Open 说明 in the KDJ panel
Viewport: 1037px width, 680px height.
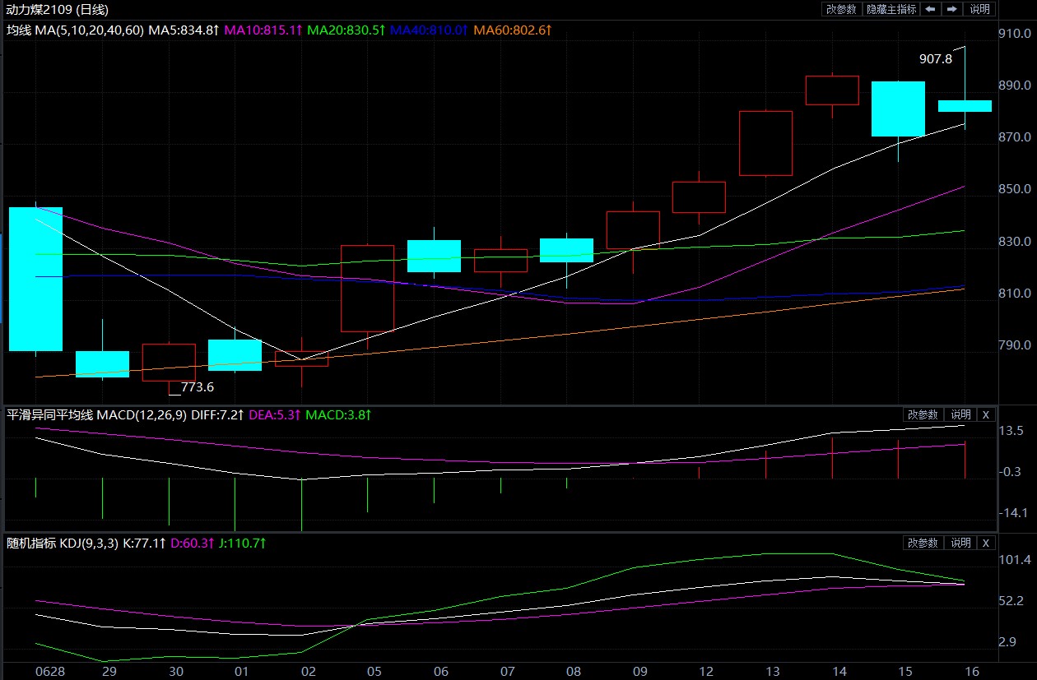click(960, 543)
